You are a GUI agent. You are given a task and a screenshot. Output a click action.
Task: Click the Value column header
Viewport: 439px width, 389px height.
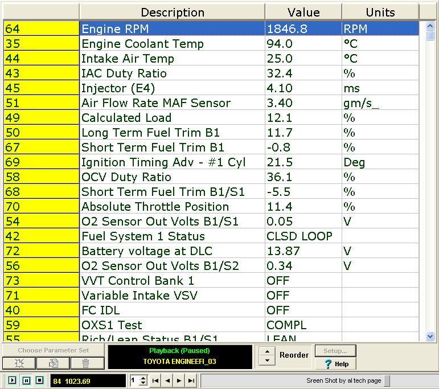pyautogui.click(x=303, y=12)
